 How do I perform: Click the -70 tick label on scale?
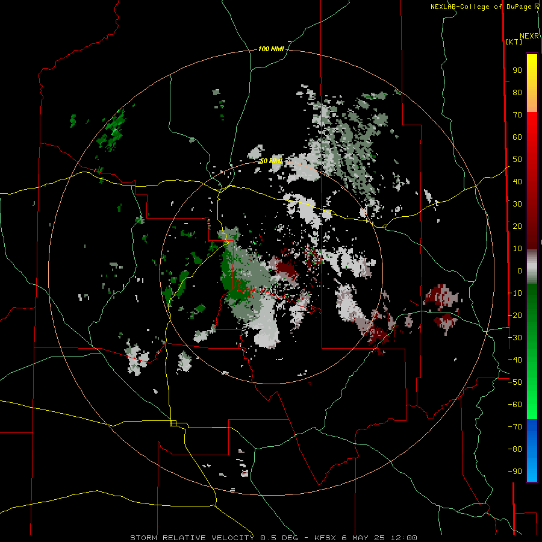click(x=515, y=427)
